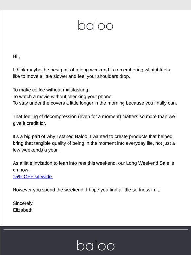Click the 'That feeling of decompression' paragraph
Screen dimensions: 191x255
(x=94, y=120)
